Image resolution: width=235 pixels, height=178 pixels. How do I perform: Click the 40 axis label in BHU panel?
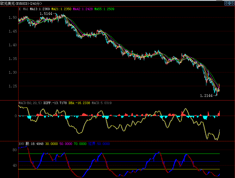15,165
